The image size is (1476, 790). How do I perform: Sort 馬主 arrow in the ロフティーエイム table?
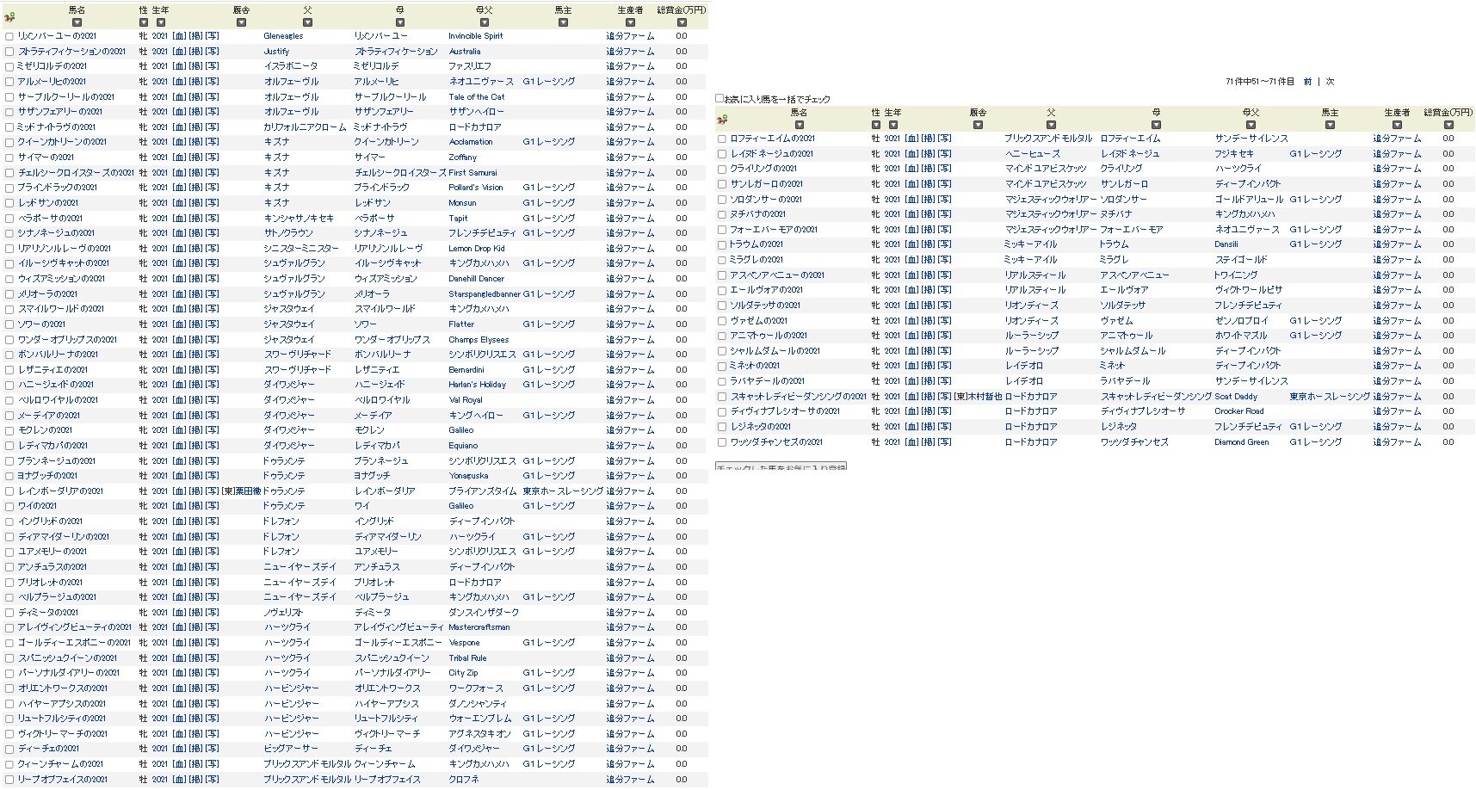pyautogui.click(x=1330, y=126)
